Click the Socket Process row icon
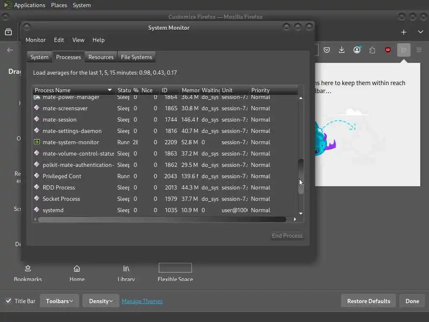The image size is (429, 322). [x=37, y=198]
